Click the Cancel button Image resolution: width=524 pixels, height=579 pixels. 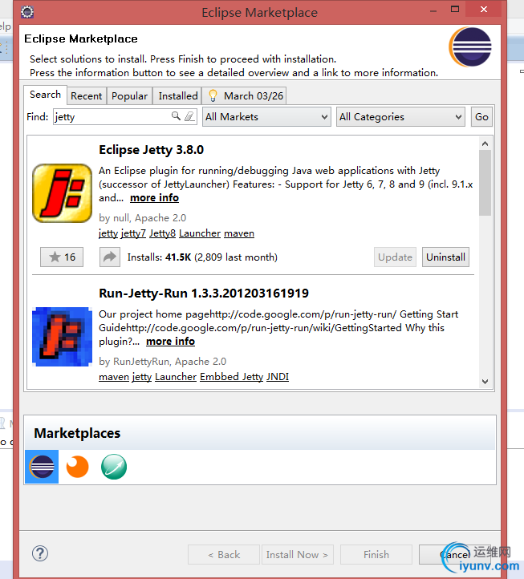pyautogui.click(x=455, y=555)
